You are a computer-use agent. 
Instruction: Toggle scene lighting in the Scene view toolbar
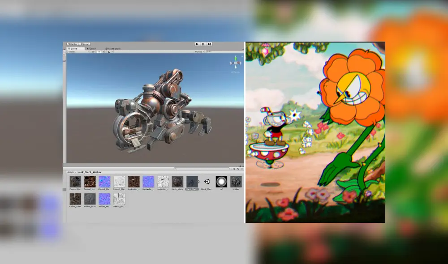pos(99,51)
